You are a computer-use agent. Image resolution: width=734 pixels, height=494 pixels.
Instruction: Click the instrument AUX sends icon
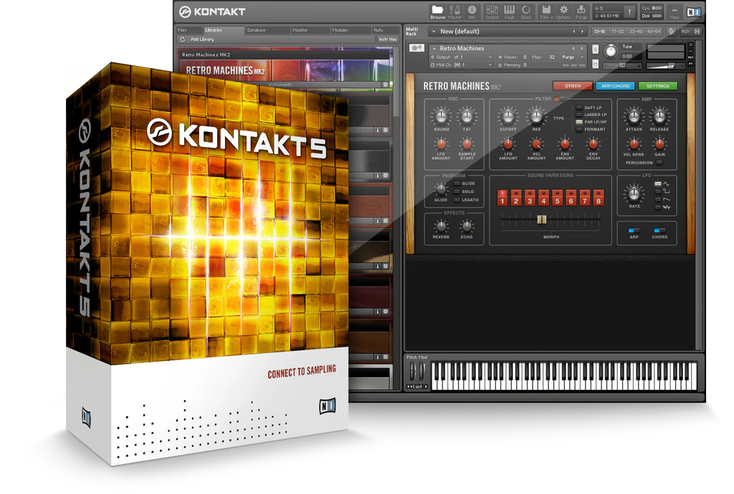690,57
